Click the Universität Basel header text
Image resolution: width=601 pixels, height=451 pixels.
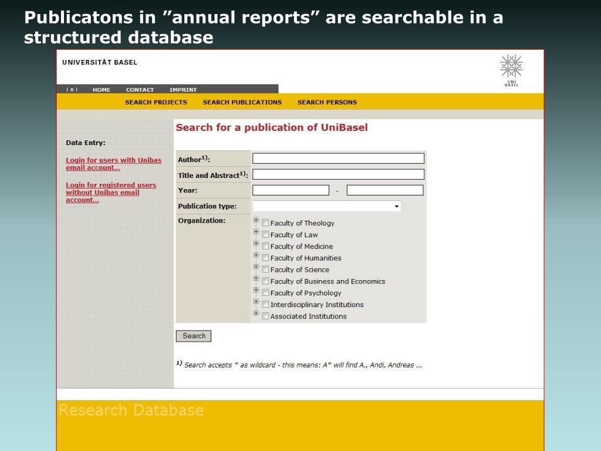point(100,62)
